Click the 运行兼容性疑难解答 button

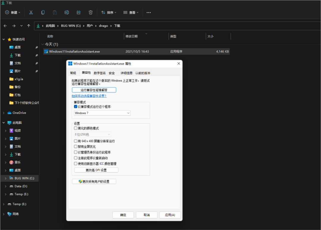94,90
